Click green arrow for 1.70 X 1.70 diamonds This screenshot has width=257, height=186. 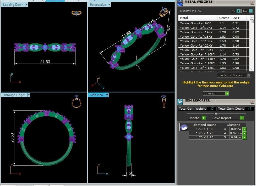[244, 137]
